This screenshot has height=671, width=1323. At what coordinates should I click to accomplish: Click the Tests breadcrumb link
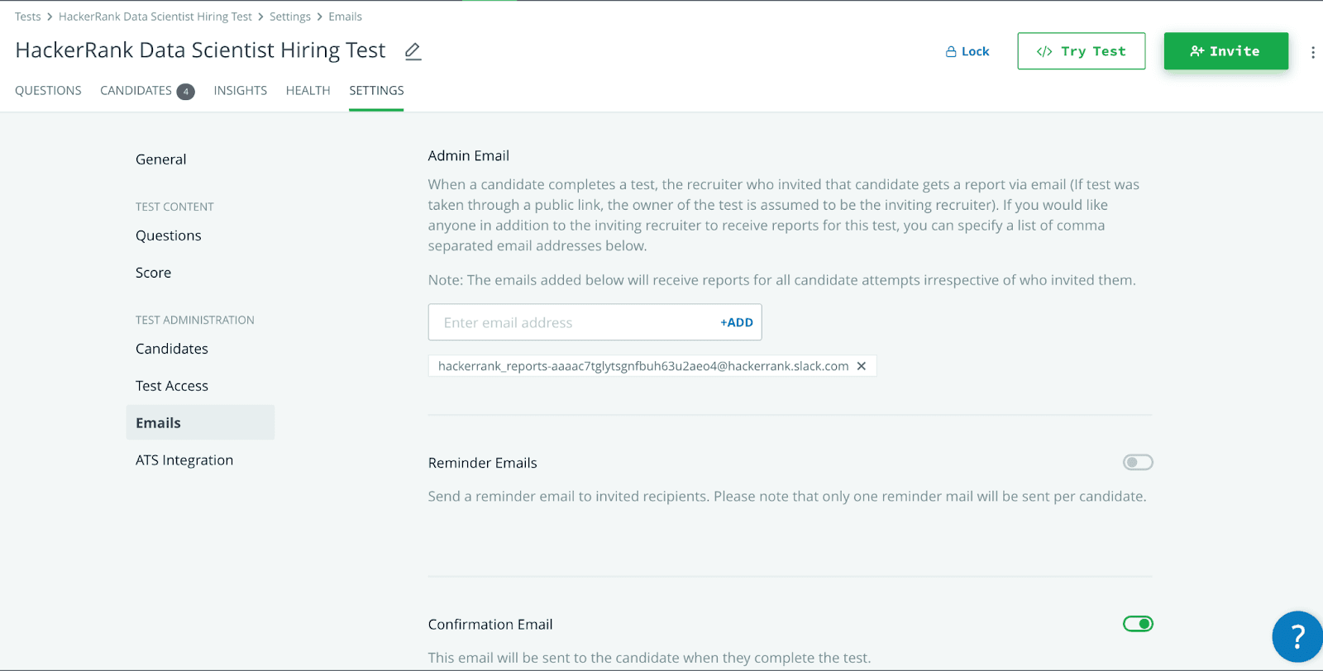coord(27,17)
